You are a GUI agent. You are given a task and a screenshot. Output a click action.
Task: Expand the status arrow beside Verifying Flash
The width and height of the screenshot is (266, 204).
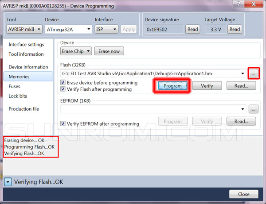click(8, 182)
